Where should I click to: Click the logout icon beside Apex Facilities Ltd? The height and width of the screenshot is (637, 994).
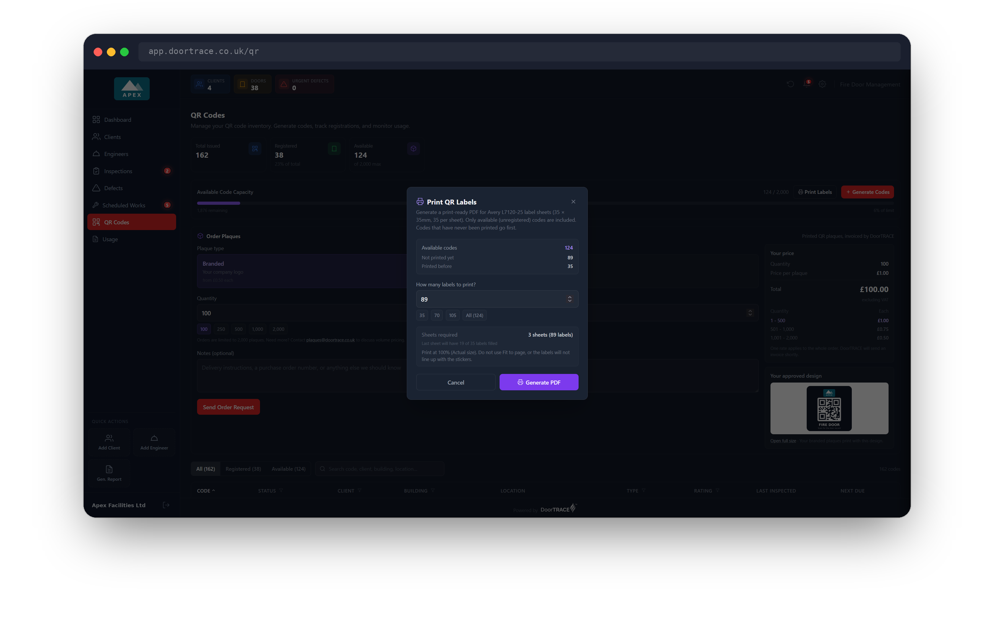[x=166, y=505]
